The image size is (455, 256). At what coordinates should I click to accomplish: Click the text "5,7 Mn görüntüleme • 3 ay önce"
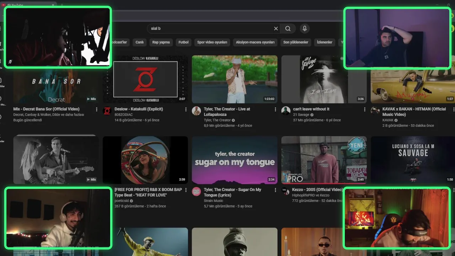point(228,206)
